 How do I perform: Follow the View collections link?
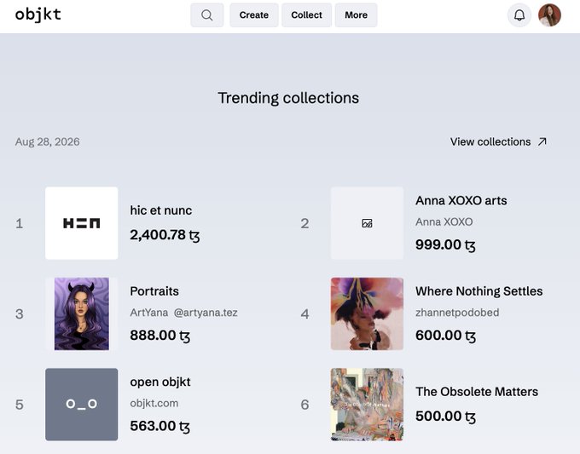click(x=499, y=142)
